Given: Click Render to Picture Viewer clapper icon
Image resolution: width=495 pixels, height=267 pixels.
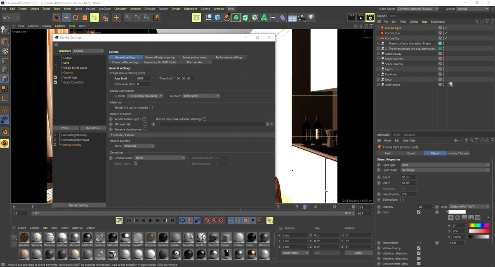Looking at the screenshot, I should 361,17.
